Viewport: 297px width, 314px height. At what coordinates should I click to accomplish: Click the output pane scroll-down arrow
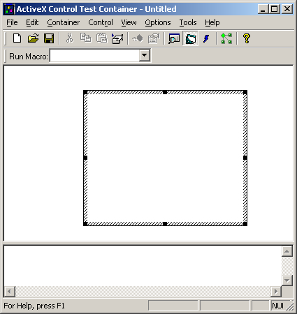tap(287, 281)
